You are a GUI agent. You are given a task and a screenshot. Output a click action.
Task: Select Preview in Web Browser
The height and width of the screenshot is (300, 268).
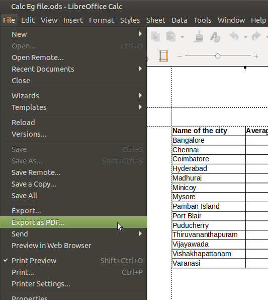(x=73, y=246)
